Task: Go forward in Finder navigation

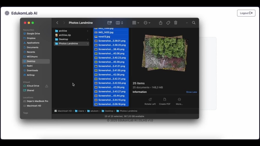Action: tap(64, 23)
